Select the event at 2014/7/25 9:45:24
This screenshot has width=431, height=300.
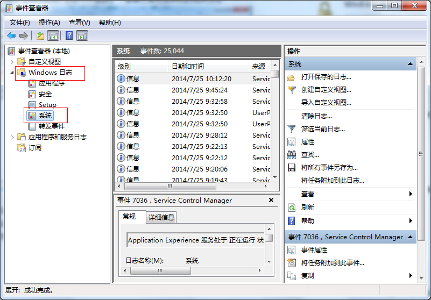[199, 90]
